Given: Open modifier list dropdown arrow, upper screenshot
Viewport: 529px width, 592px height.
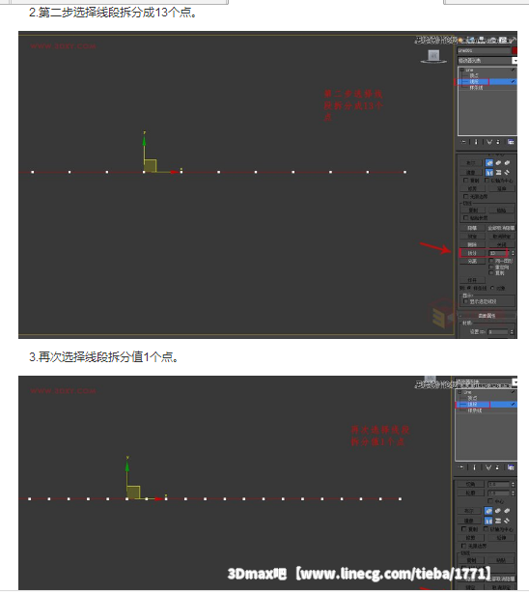Looking at the screenshot, I should tap(515, 61).
